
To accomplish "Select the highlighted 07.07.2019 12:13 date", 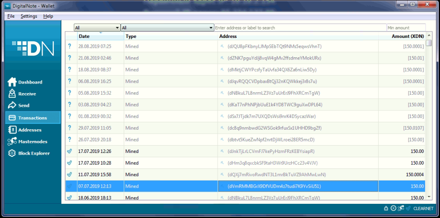I will pyautogui.click(x=95, y=186).
